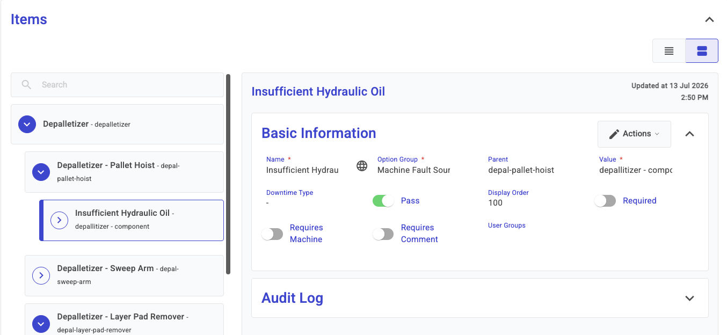Select the Depalletizer root row
The image size is (727, 335).
coord(117,124)
